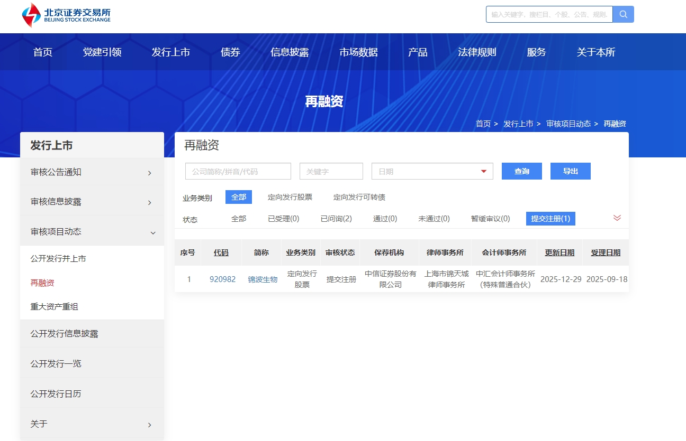Image resolution: width=686 pixels, height=441 pixels.
Task: Select 定向发行股票 business type filter
Action: coord(290,197)
